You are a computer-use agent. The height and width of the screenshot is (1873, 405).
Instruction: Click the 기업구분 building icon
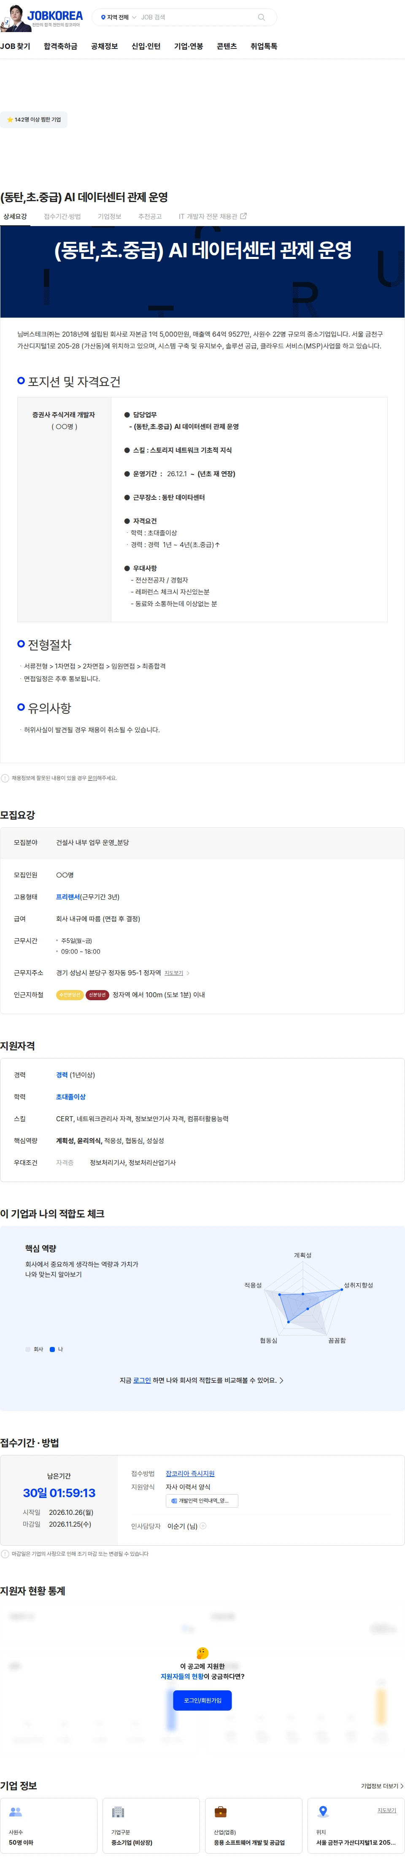tap(118, 1812)
